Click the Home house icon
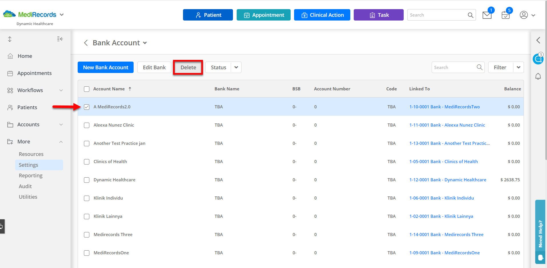Image resolution: width=547 pixels, height=268 pixels. coord(10,56)
